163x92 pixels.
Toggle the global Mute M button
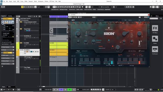pos(22,7)
